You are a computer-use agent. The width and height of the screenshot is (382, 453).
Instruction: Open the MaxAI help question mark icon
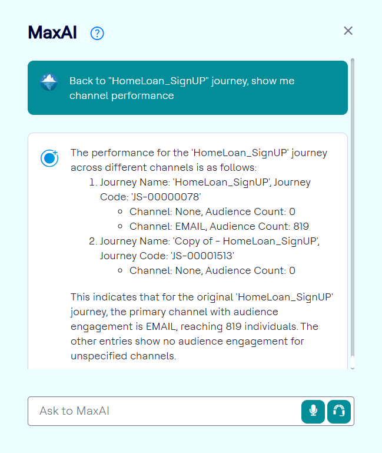97,34
